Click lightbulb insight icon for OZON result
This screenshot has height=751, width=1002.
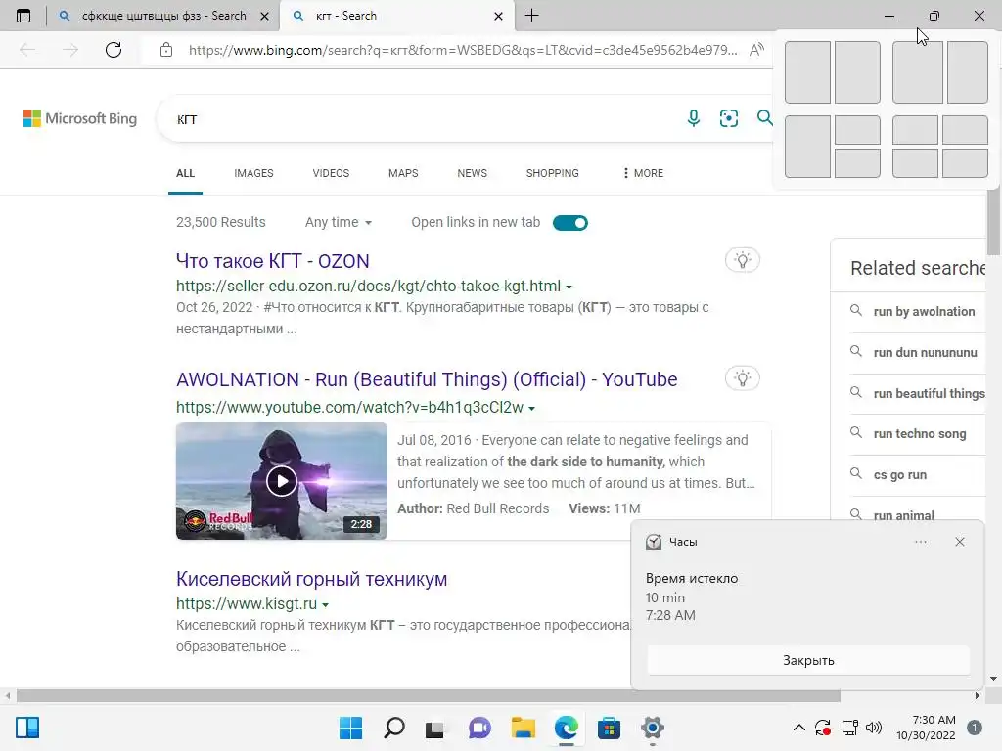pos(742,260)
